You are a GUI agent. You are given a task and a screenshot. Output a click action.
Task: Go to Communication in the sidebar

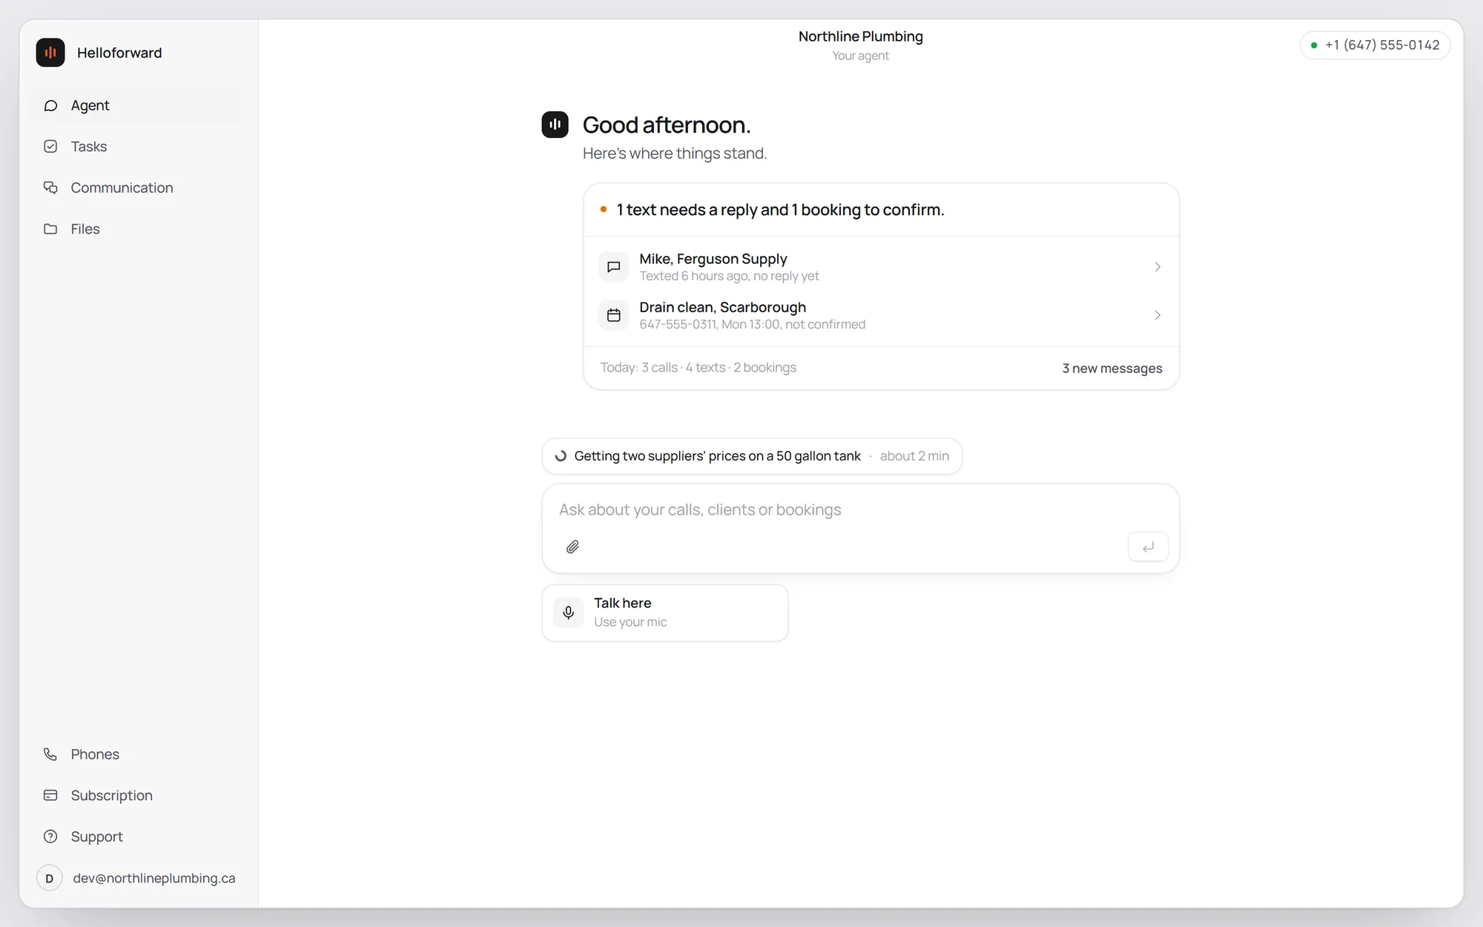[x=139, y=188]
